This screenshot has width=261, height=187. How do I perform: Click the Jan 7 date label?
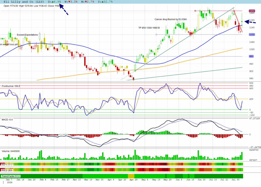(9, 180)
